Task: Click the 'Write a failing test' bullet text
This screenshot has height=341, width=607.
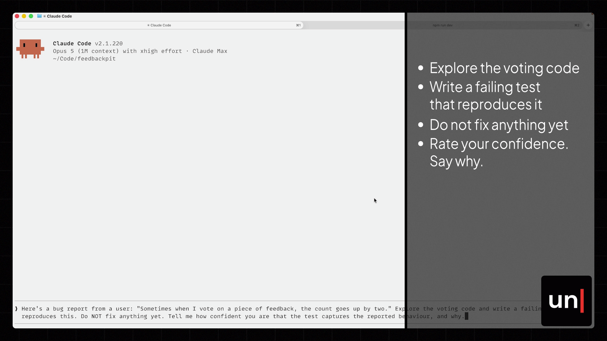Action: pyautogui.click(x=485, y=87)
